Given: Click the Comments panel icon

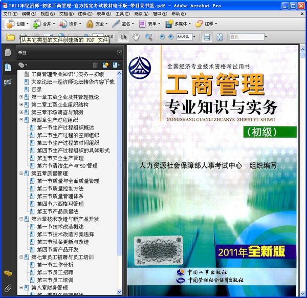Looking at the screenshot, I should pyautogui.click(x=8, y=273).
